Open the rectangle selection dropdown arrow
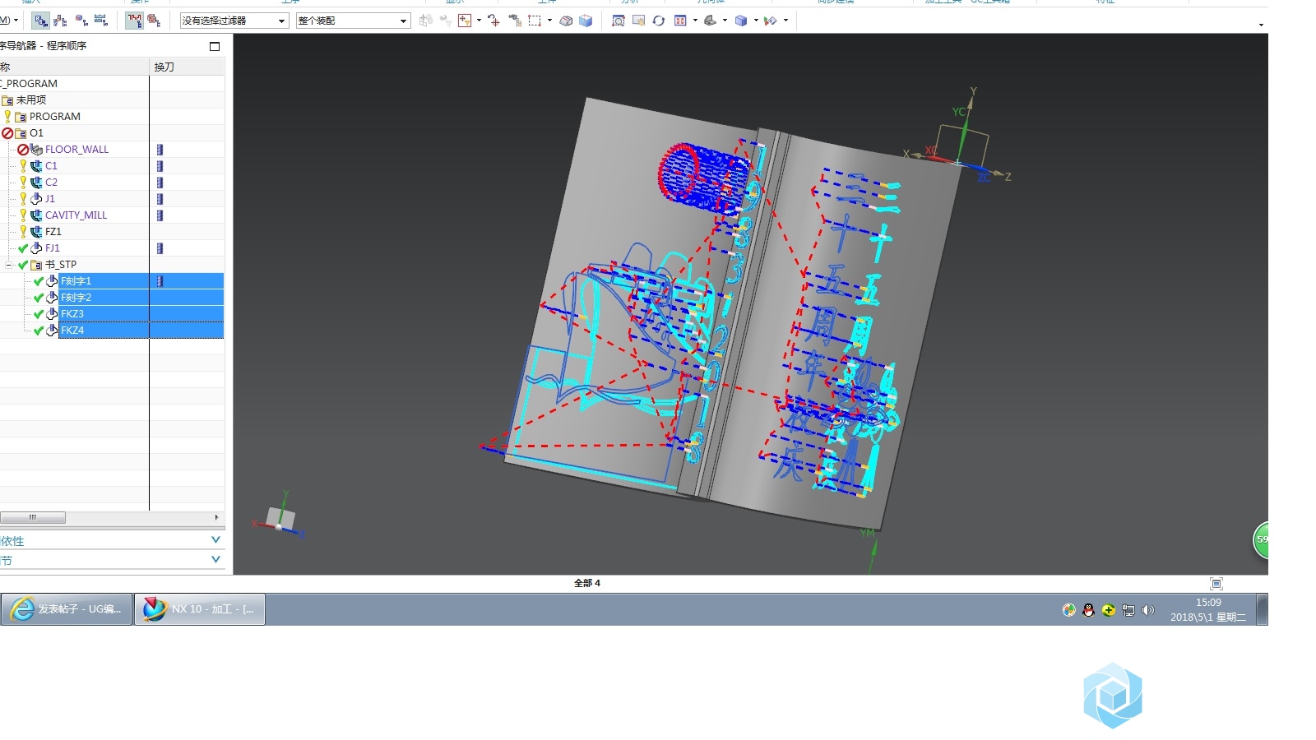 549,21
